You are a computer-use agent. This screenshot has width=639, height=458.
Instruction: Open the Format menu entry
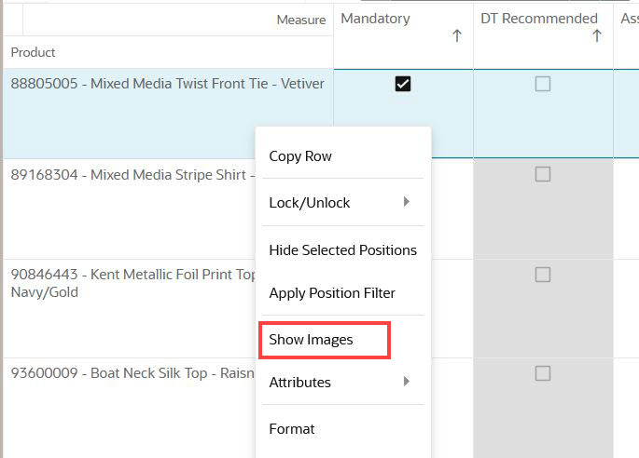coord(292,429)
